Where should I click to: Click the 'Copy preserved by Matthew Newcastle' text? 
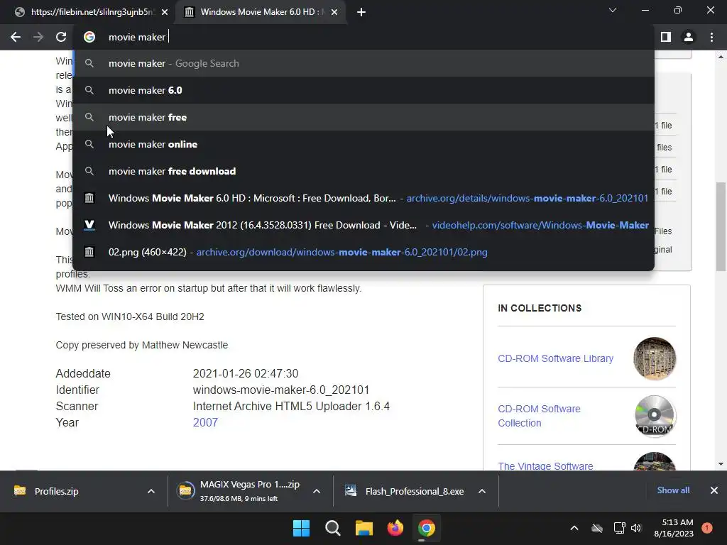coord(142,346)
